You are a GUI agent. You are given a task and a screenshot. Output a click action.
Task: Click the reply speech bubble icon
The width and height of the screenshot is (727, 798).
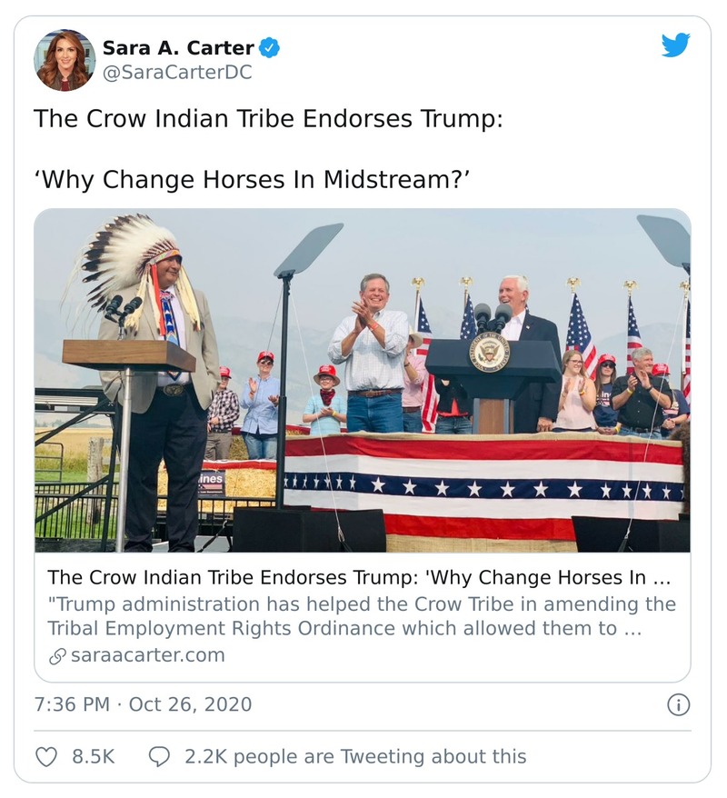coord(159,756)
